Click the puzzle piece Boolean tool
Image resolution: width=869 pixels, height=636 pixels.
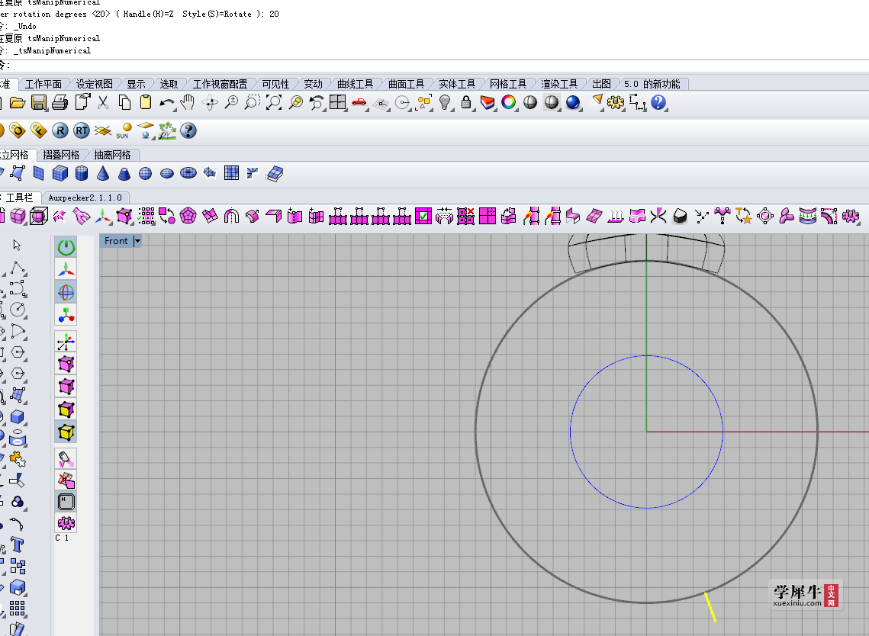click(18, 459)
